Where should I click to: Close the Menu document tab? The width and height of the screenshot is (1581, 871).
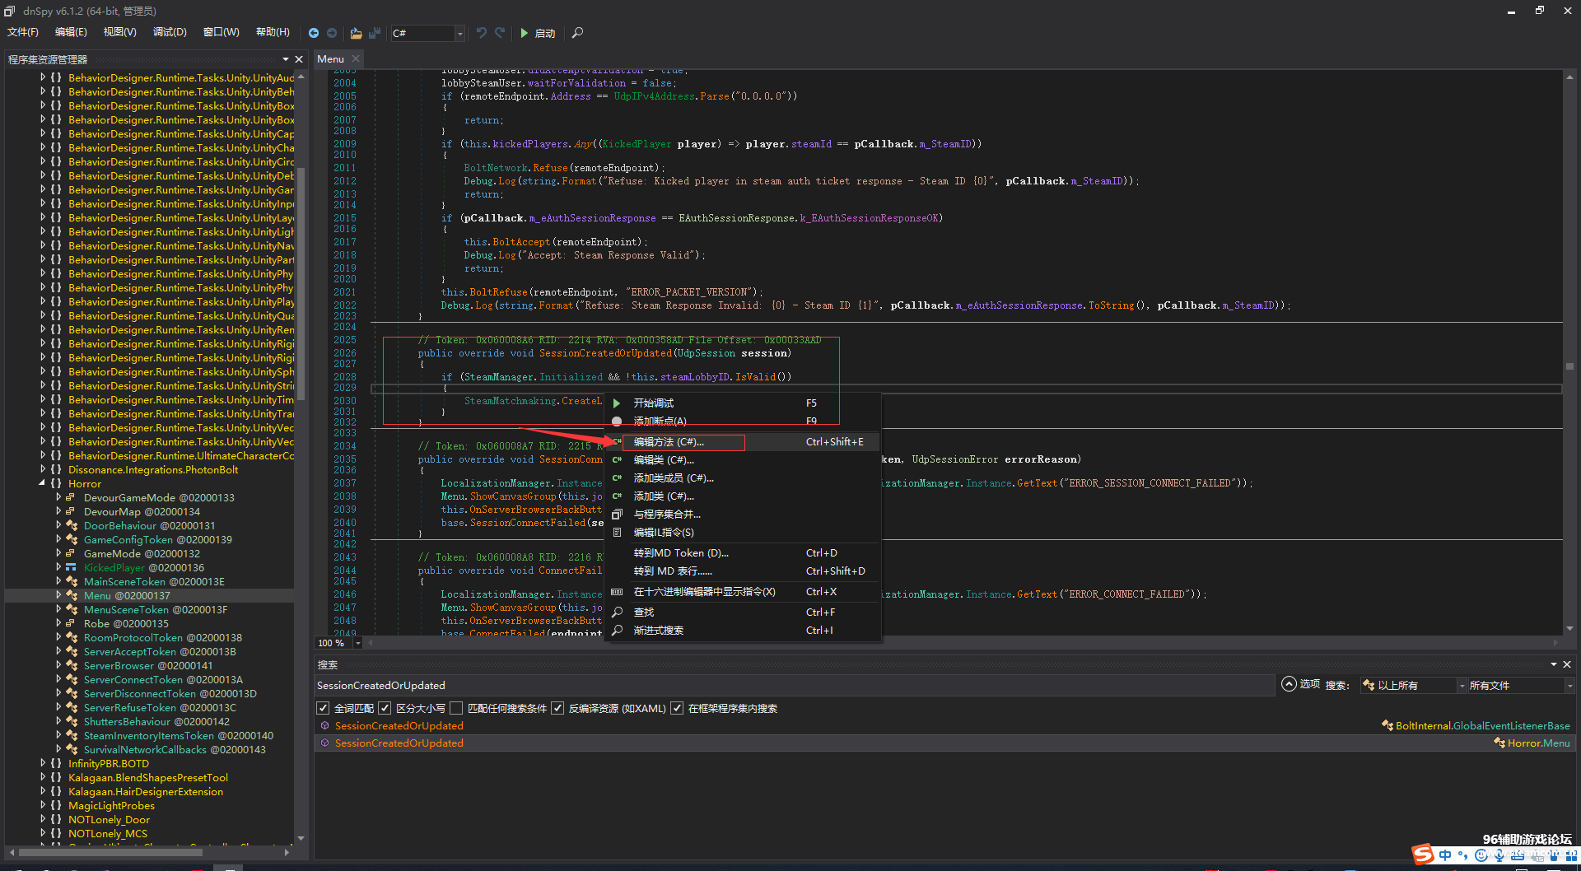pos(356,58)
